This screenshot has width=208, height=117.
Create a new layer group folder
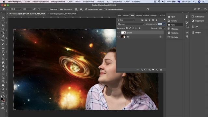[153, 70]
